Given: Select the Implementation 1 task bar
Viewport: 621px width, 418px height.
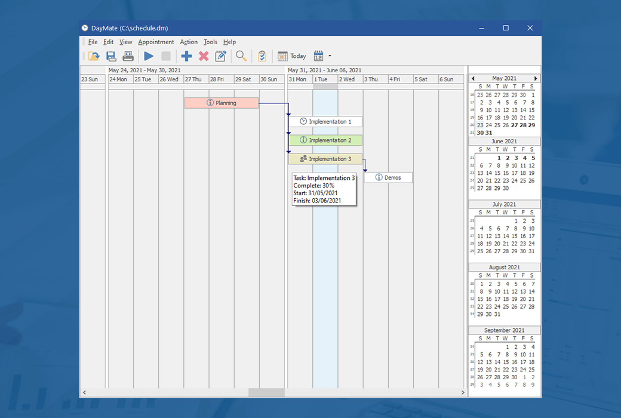Looking at the screenshot, I should [x=325, y=122].
